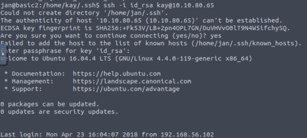Click the 'Welcome to Ubuntu 16.04.4 LTS' line
This screenshot has width=307, height=138.
point(126,58)
